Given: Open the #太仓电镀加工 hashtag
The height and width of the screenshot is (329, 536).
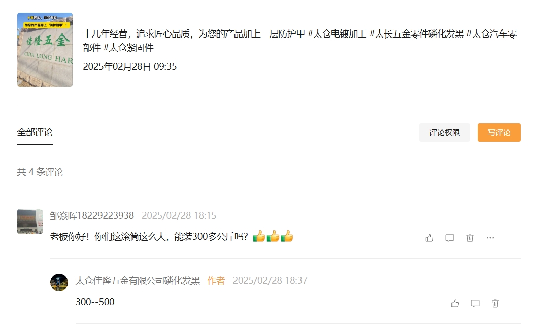Looking at the screenshot, I should click(337, 34).
